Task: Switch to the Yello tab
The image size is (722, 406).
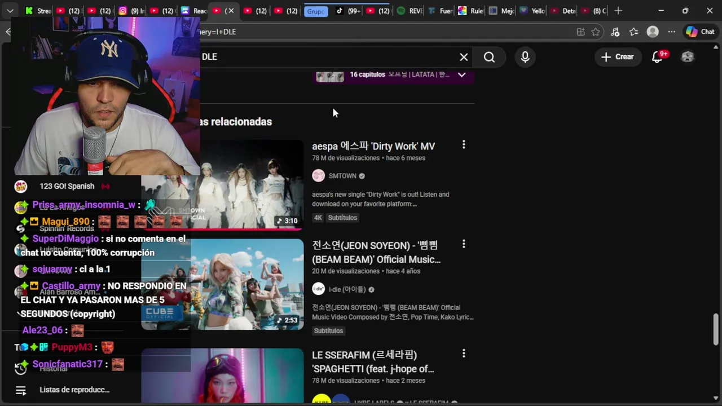Action: pos(532,11)
